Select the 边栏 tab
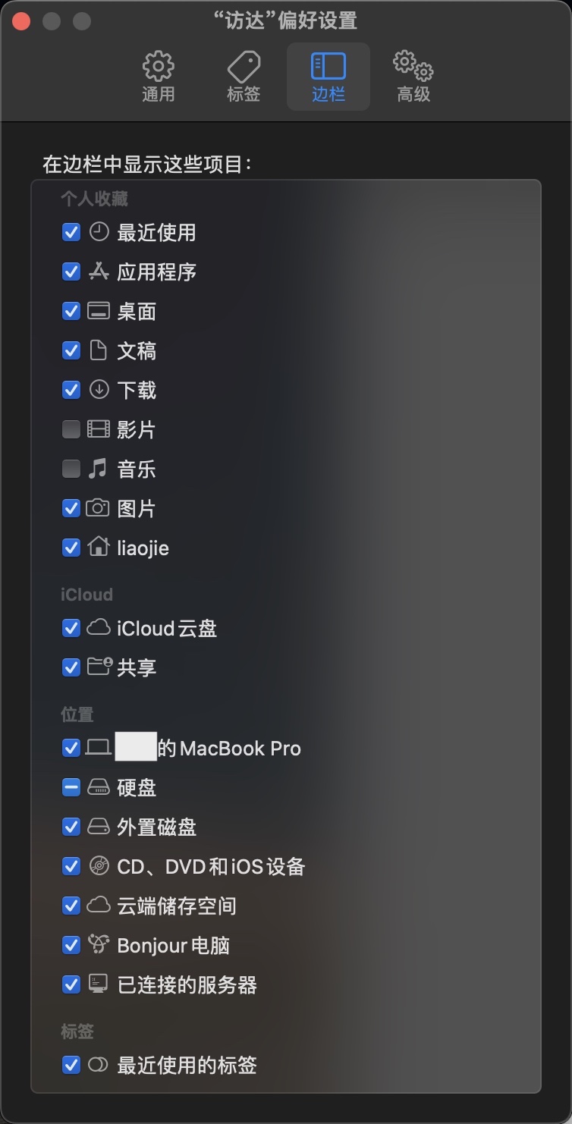The width and height of the screenshot is (572, 1124). [328, 77]
